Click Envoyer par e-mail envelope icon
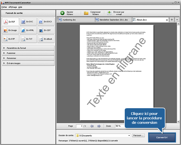The width and height of the screenshot is (181, 145). (x=109, y=13)
